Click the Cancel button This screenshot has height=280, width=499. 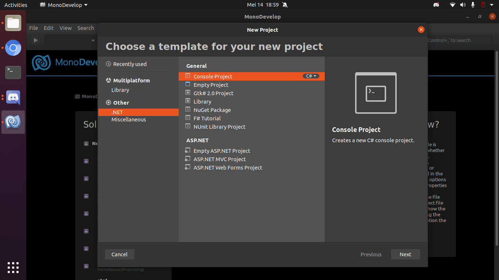(x=119, y=254)
